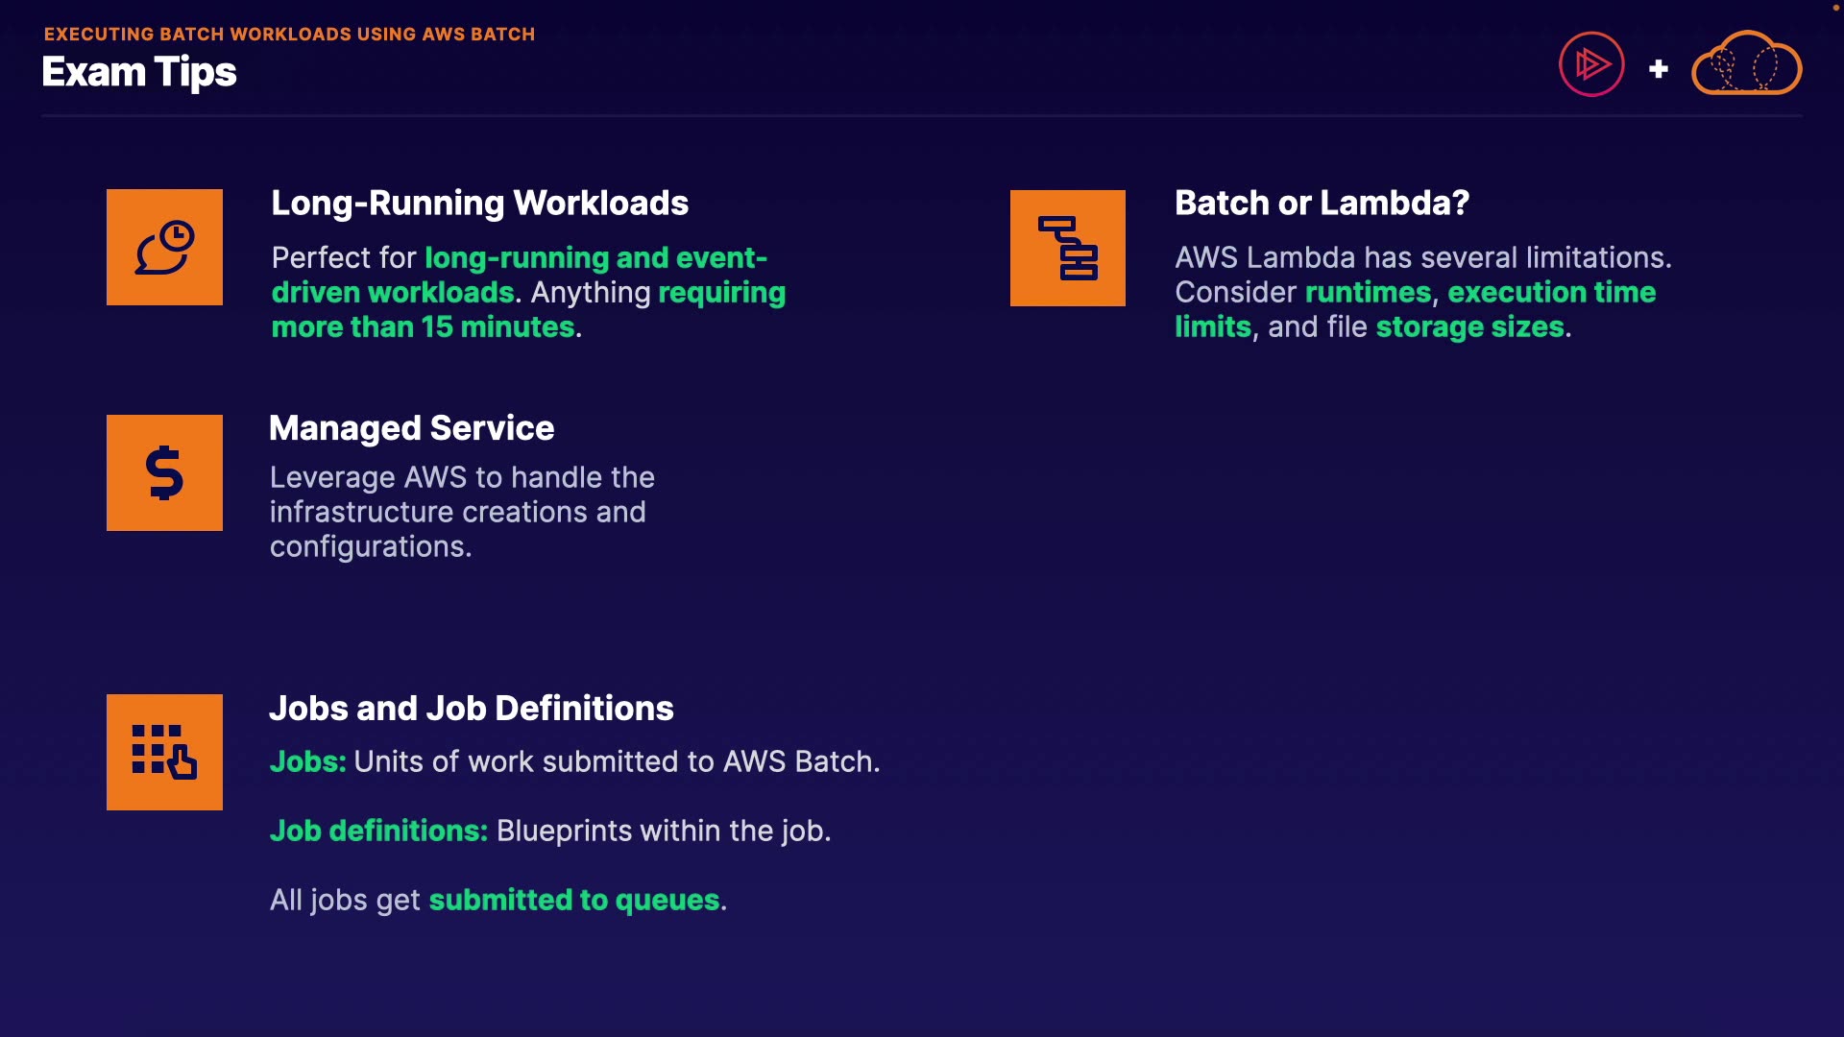Click the Managed Service heading
The height and width of the screenshot is (1037, 1844).
click(x=411, y=428)
